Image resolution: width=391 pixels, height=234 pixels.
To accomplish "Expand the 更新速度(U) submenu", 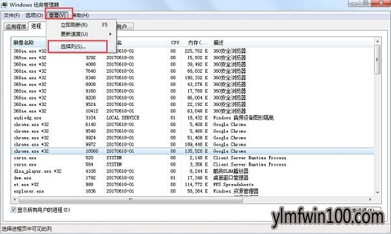I will pyautogui.click(x=81, y=34).
